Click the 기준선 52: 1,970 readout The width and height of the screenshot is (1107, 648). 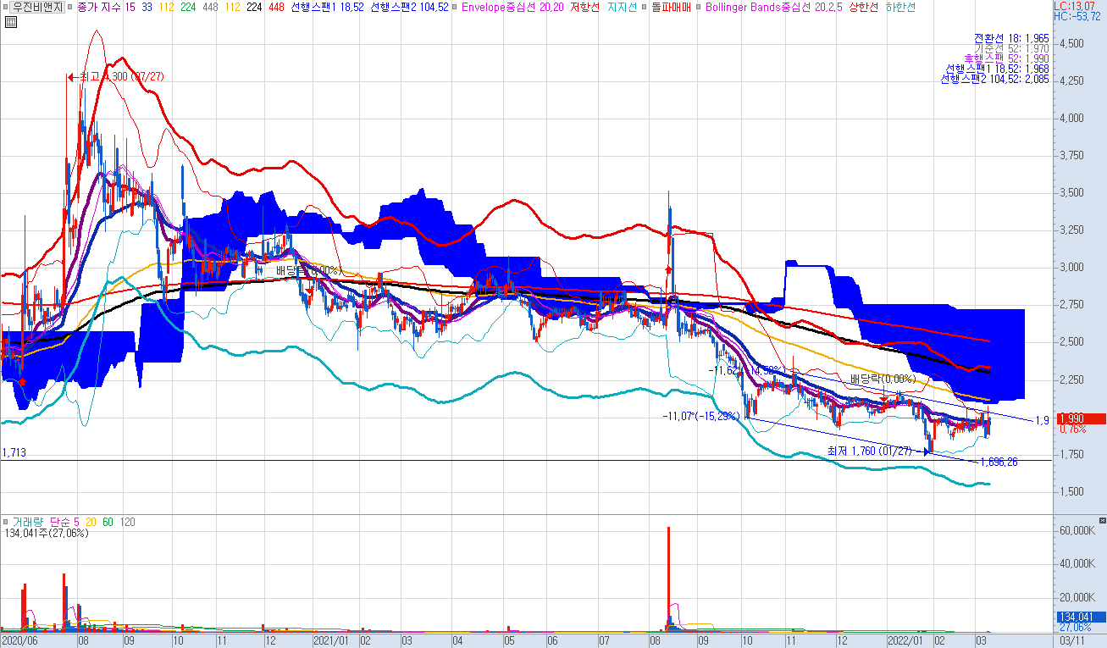[1011, 48]
